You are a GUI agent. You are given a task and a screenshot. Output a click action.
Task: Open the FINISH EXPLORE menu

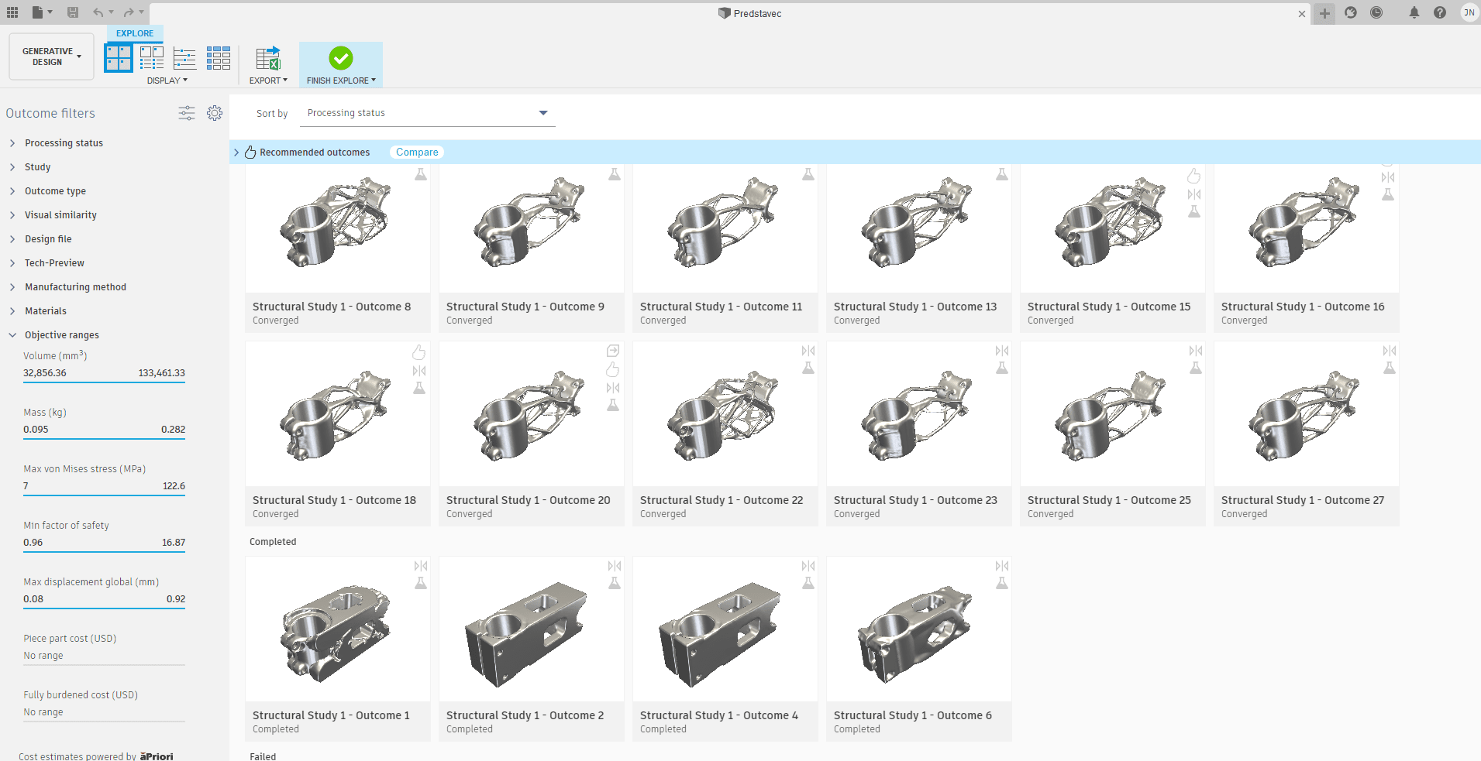(x=341, y=81)
